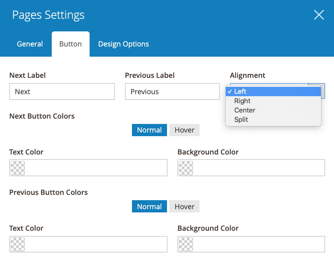Select the Button tab
The width and height of the screenshot is (334, 265).
pyautogui.click(x=70, y=44)
